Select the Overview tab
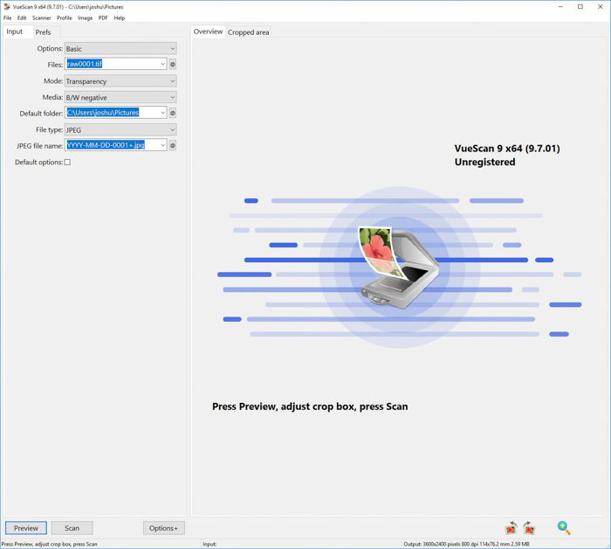This screenshot has height=549, width=611. tap(208, 31)
